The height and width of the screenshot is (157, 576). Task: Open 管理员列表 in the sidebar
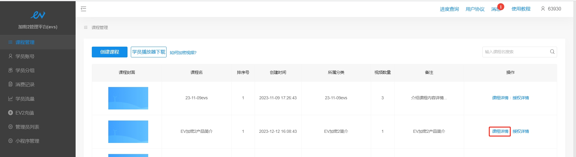click(x=27, y=127)
